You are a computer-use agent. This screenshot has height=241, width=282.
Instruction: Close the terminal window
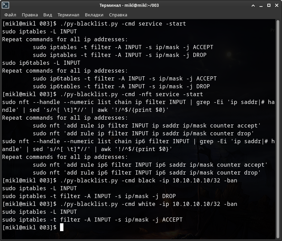point(277,5)
